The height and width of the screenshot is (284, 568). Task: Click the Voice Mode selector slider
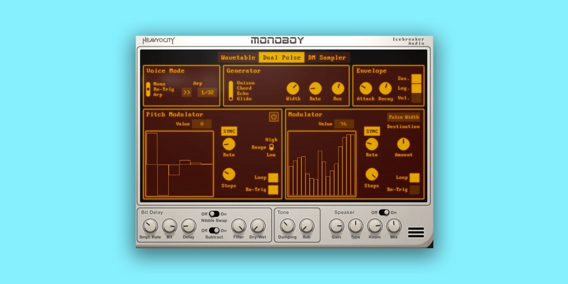[x=148, y=89]
